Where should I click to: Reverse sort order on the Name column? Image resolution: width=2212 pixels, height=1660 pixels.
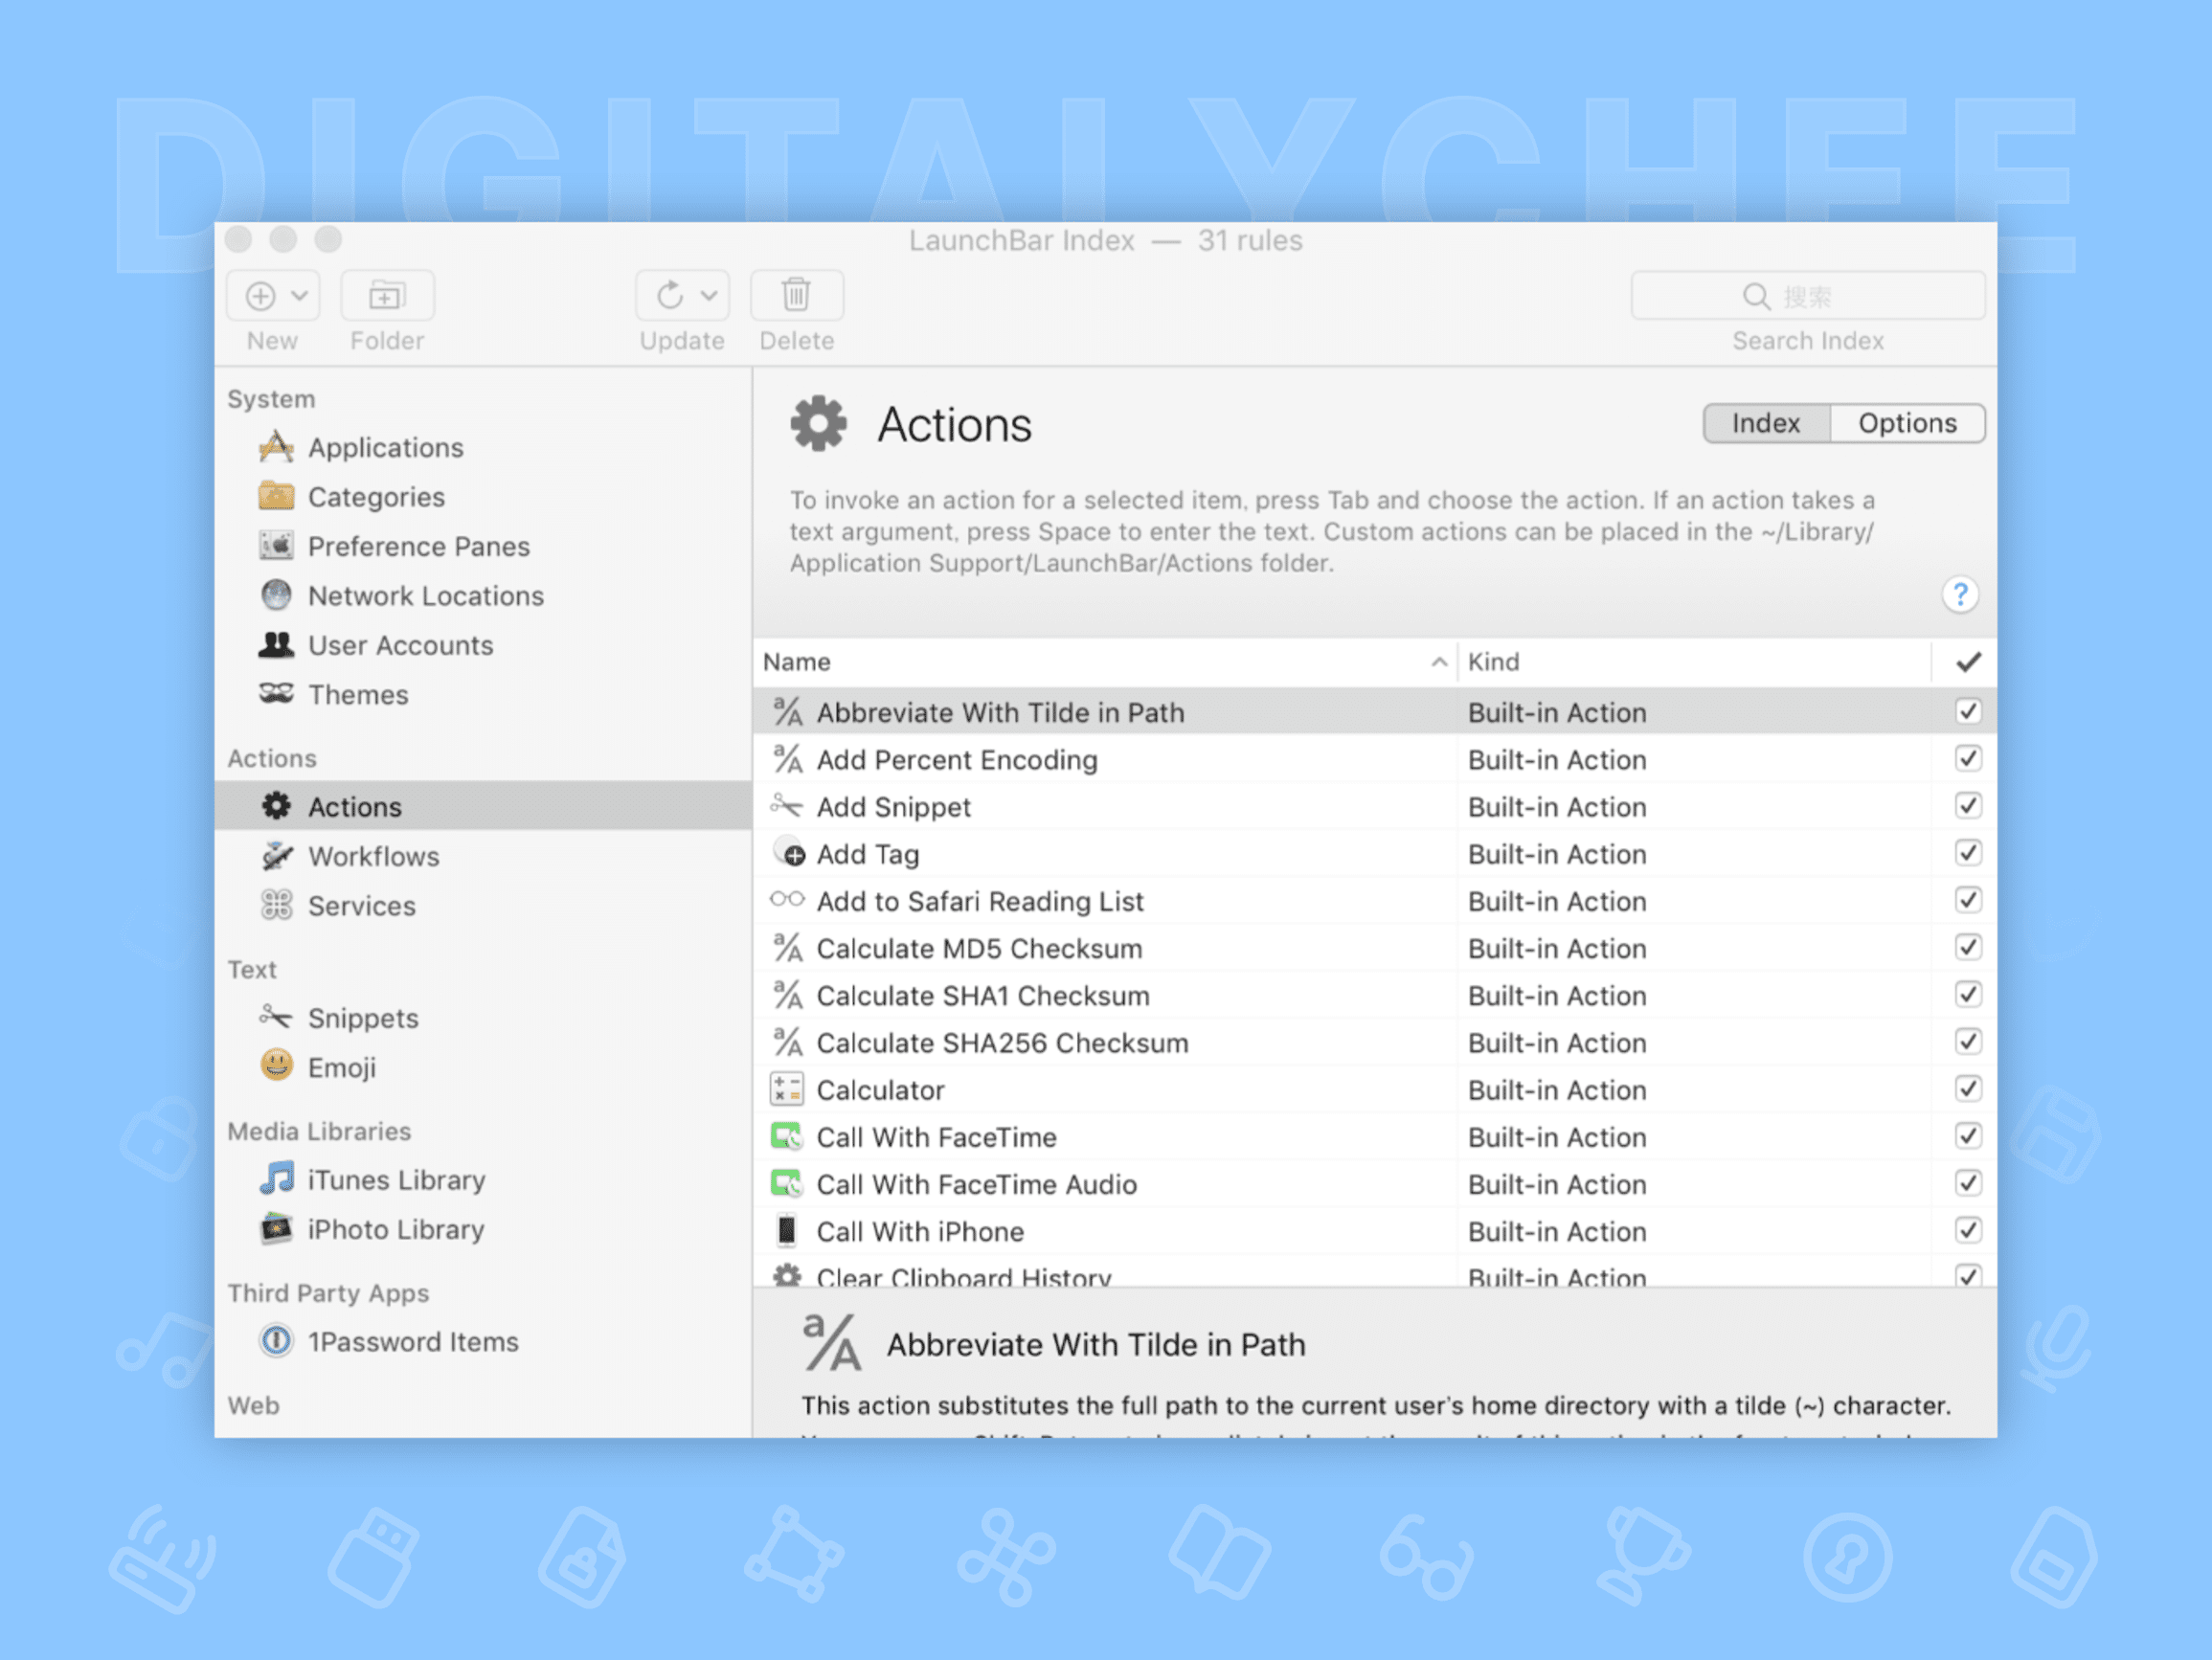[1438, 661]
